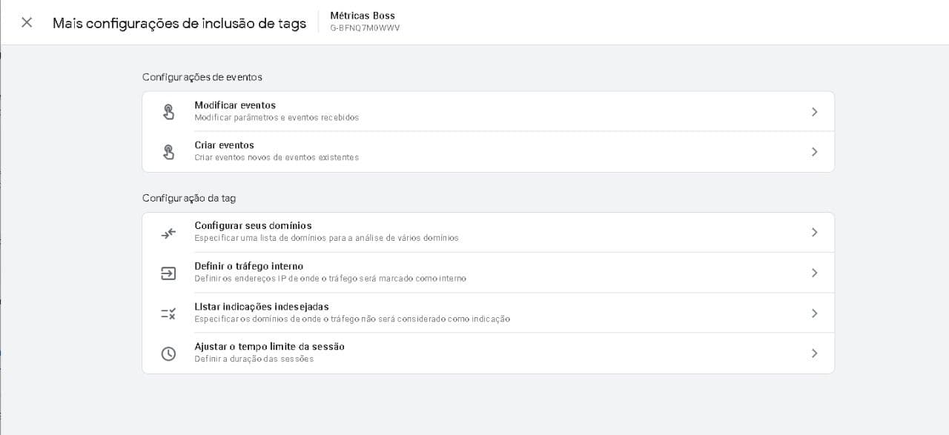Expand Modificar eventos via its chevron

[814, 112]
